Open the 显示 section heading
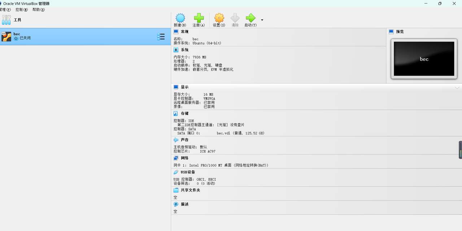This screenshot has height=231, width=462. click(x=185, y=87)
